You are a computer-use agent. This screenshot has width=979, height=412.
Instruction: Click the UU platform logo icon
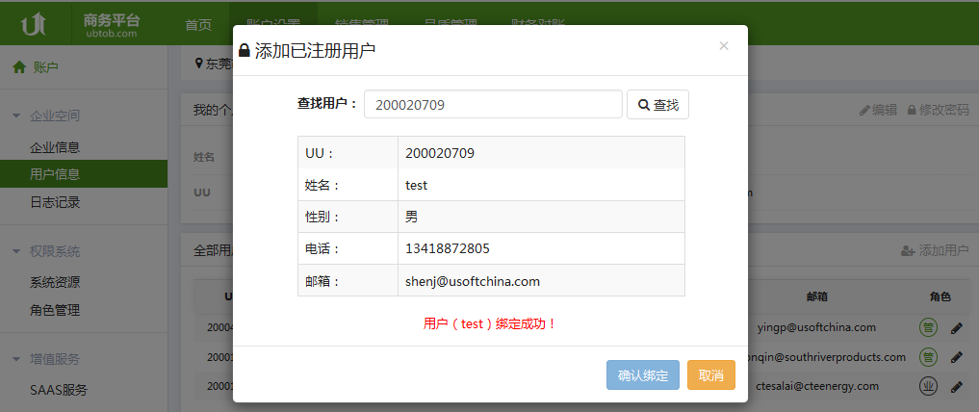click(x=35, y=24)
